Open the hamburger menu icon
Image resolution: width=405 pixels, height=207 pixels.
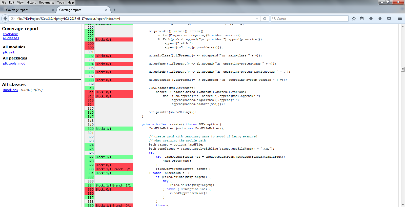click(x=400, y=18)
